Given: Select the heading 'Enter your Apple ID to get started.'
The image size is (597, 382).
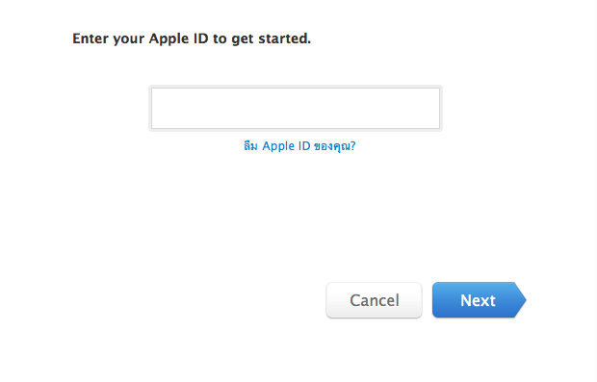Looking at the screenshot, I should (x=192, y=38).
